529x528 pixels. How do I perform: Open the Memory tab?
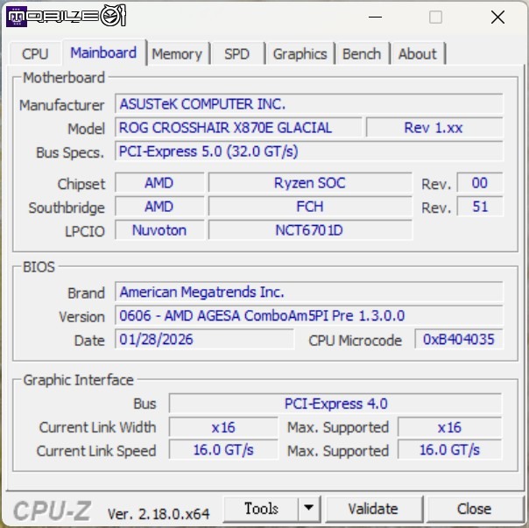178,54
